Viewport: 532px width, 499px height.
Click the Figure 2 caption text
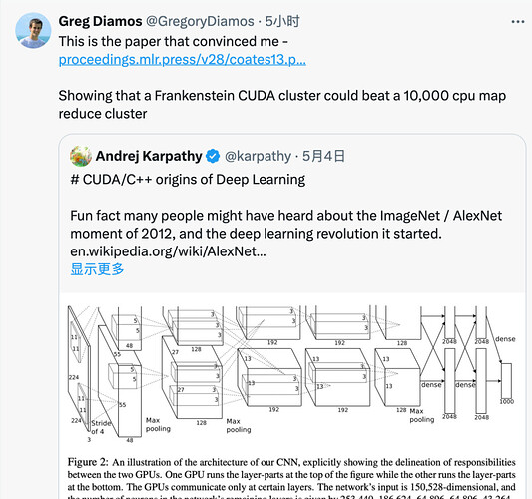click(291, 478)
